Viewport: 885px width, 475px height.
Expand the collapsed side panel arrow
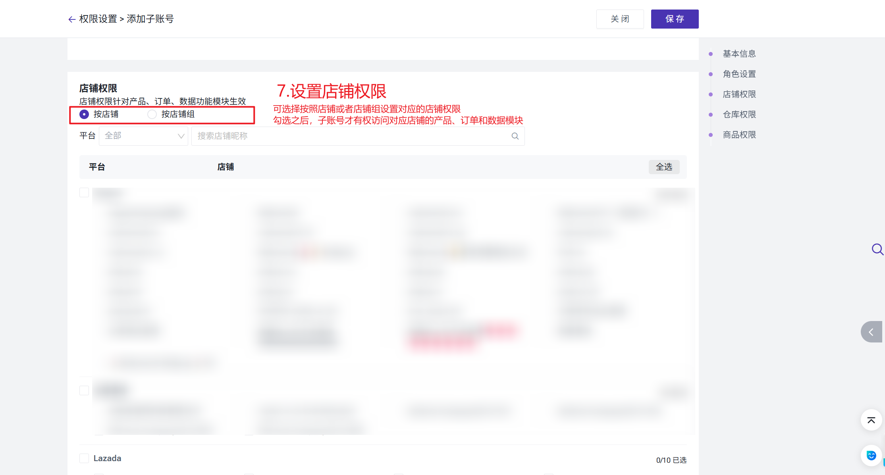coord(872,332)
